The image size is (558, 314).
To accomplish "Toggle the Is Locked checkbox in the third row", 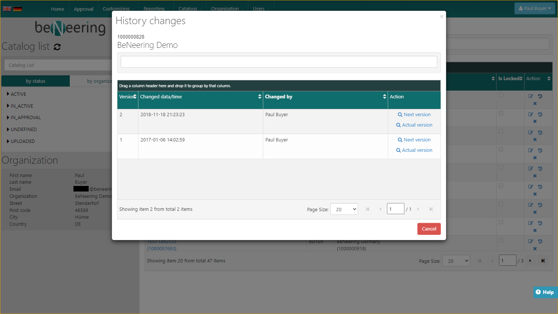I will (501, 131).
